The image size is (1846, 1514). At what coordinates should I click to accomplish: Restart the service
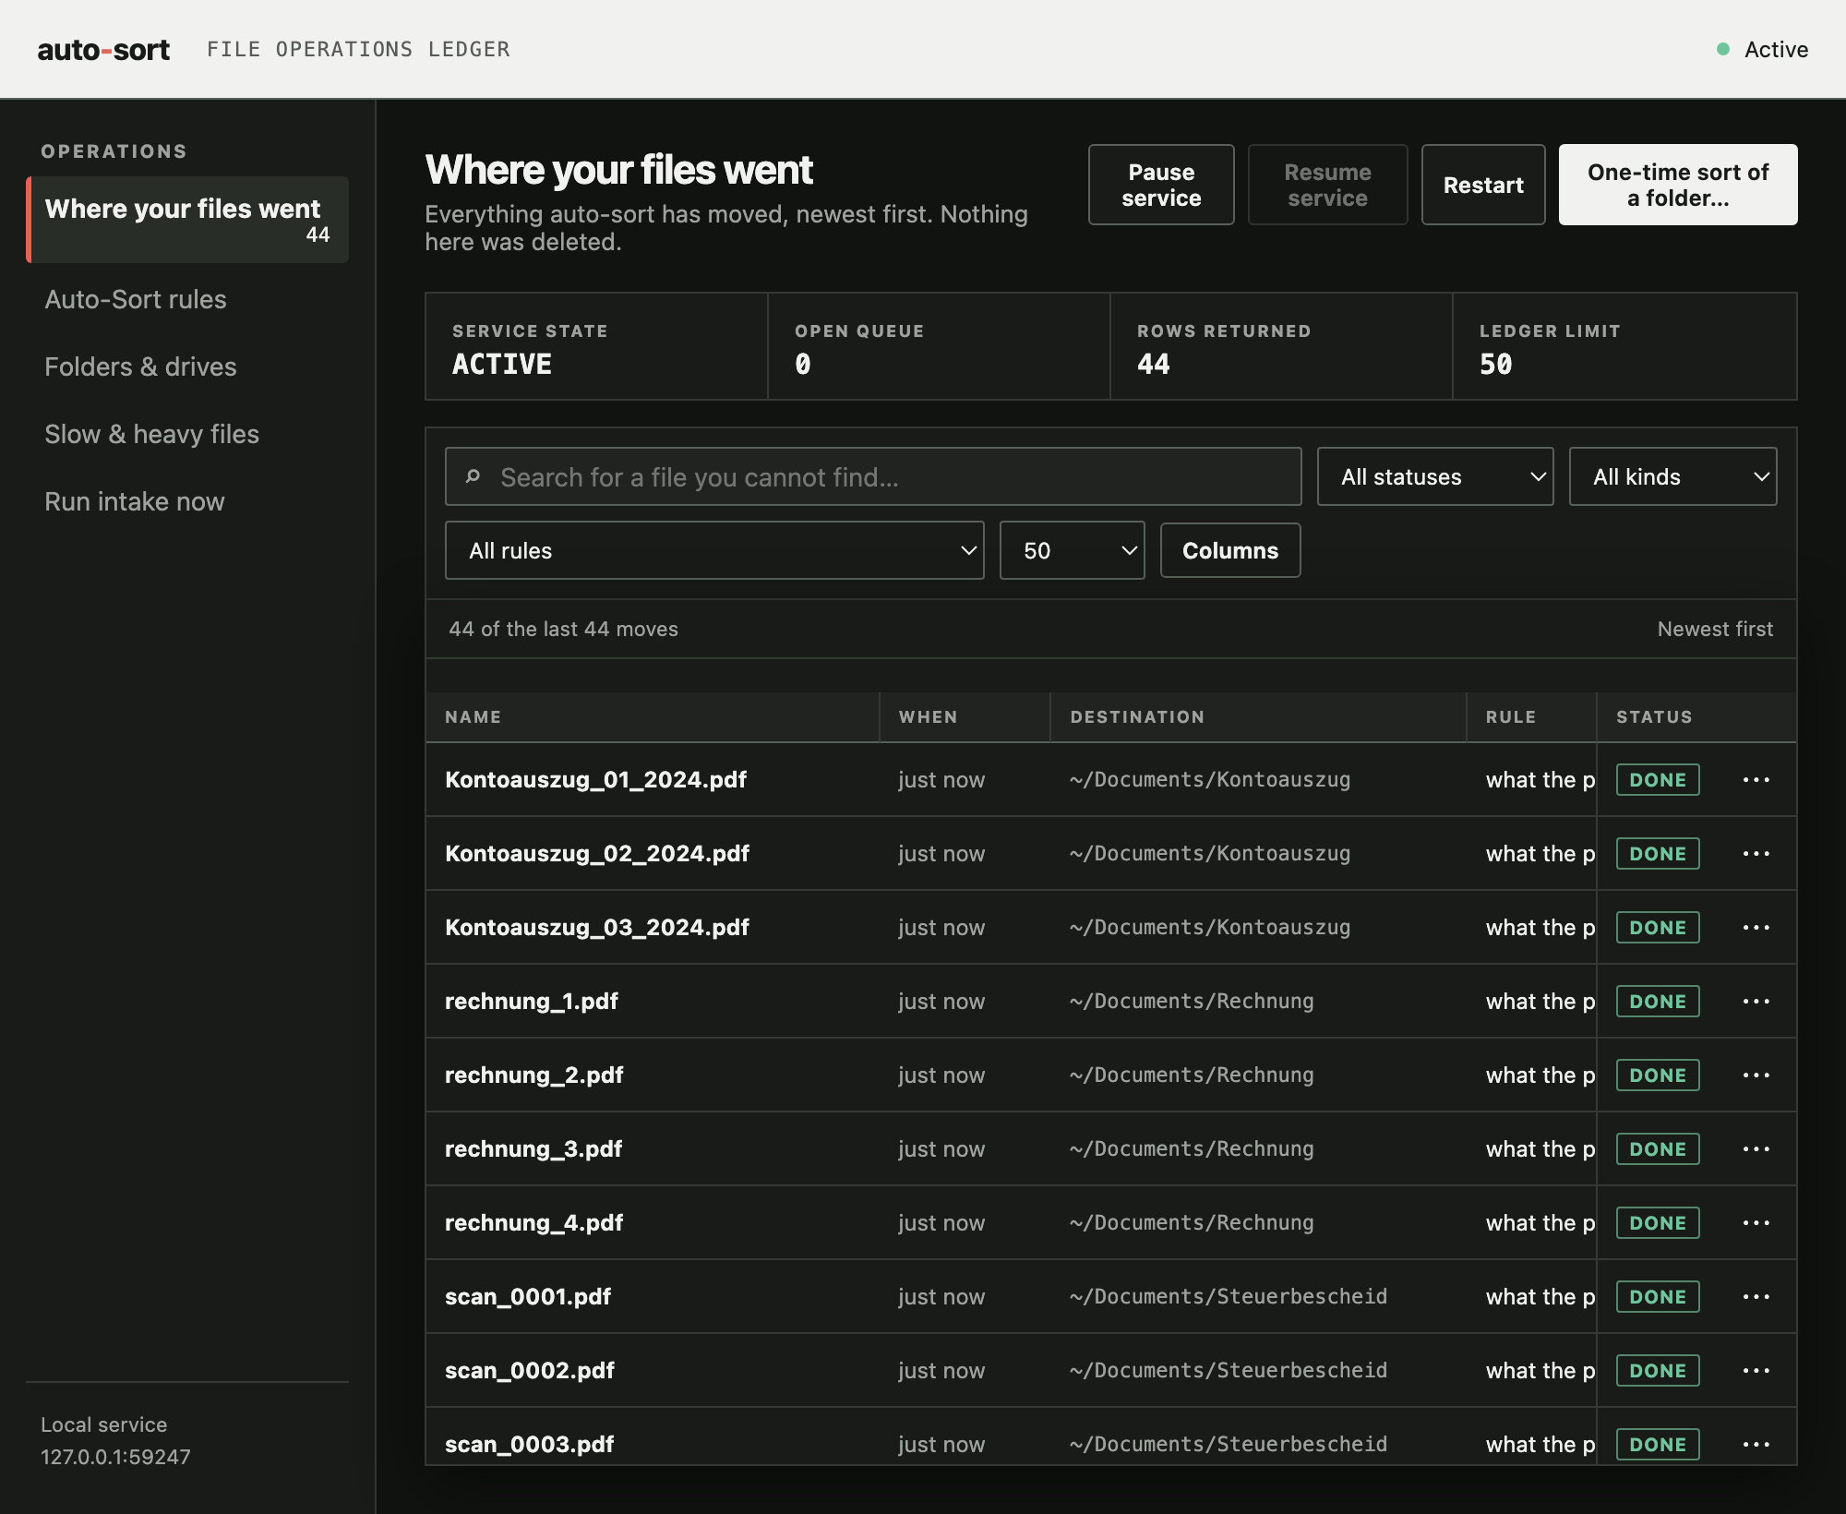point(1483,185)
